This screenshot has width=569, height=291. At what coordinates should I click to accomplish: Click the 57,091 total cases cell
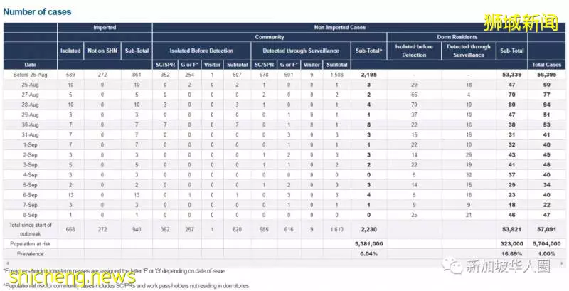(546, 230)
